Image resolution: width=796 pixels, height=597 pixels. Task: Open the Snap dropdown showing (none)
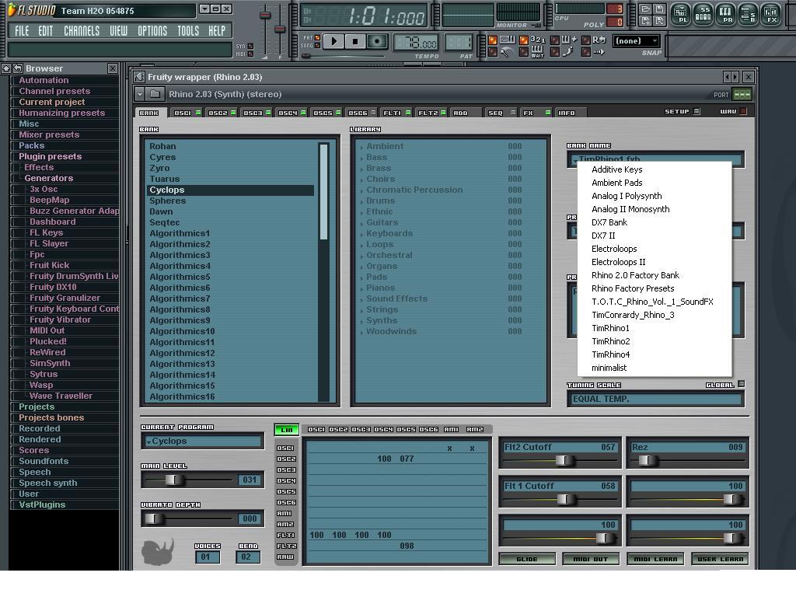tap(636, 40)
